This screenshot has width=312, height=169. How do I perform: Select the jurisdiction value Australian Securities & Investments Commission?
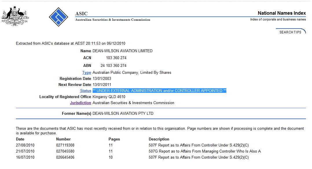click(x=133, y=103)
